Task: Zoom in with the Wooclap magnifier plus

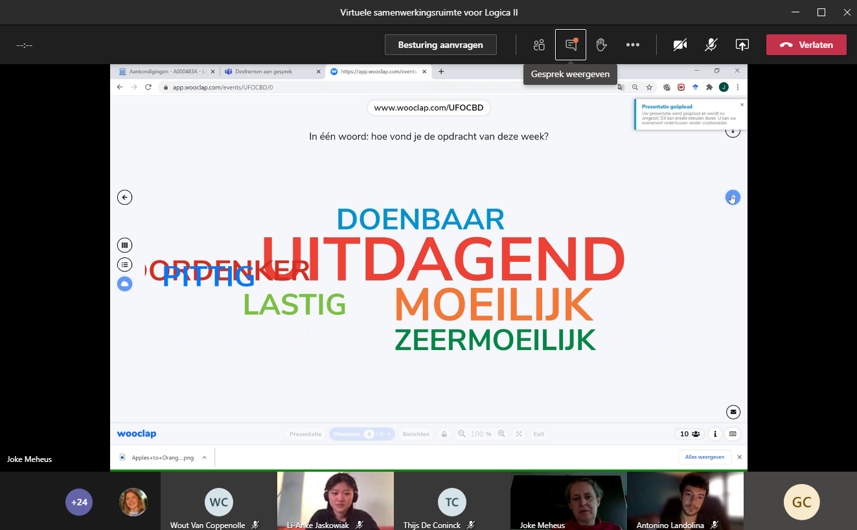Action: [501, 434]
